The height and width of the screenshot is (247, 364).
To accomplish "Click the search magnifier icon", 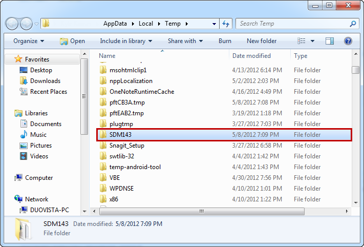I will tap(353, 24).
